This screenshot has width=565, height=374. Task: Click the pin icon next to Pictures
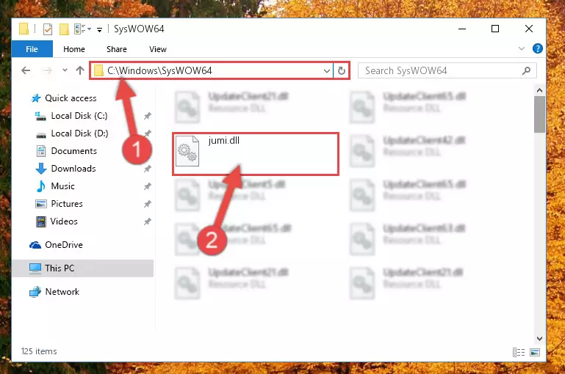click(x=148, y=204)
